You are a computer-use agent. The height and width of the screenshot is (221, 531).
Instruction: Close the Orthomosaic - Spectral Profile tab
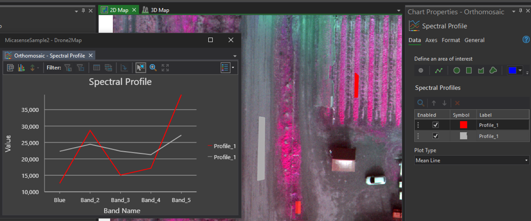[90, 55]
